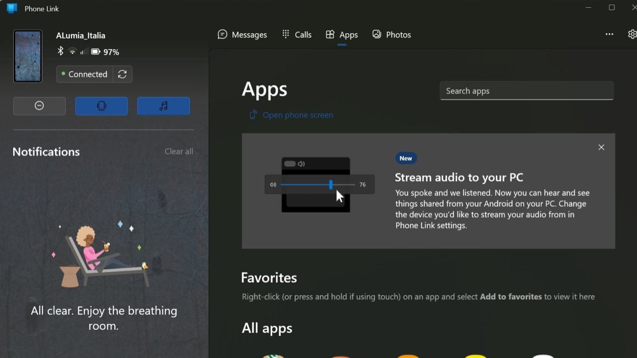Click the Stream audio to your PC heading

coord(459,177)
